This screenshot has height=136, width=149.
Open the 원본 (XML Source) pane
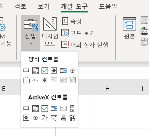pos(129,28)
